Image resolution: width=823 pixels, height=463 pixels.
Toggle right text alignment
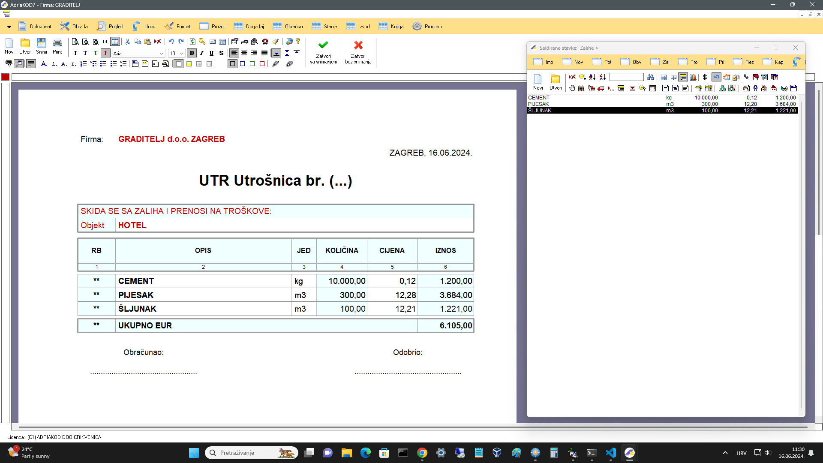254,53
